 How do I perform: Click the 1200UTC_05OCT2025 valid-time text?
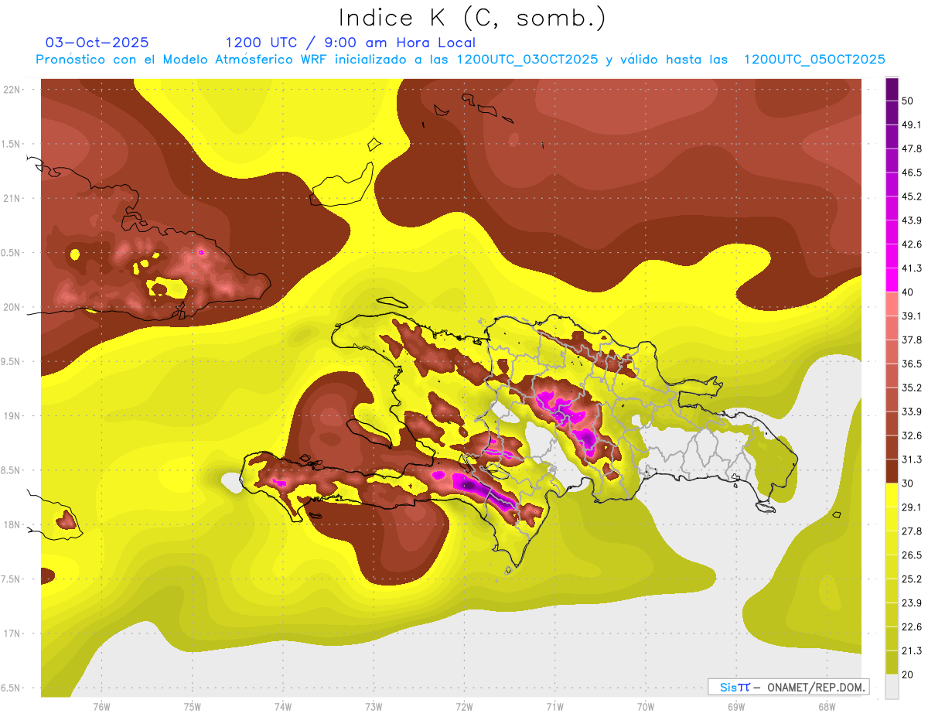(x=814, y=60)
